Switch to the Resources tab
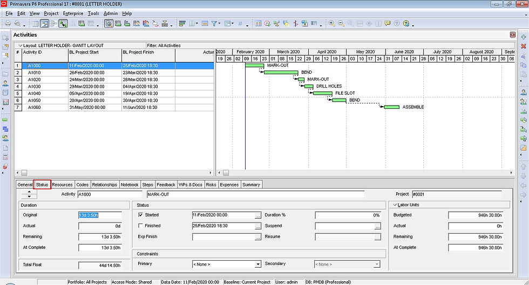Image resolution: width=529 pixels, height=285 pixels. [62, 185]
